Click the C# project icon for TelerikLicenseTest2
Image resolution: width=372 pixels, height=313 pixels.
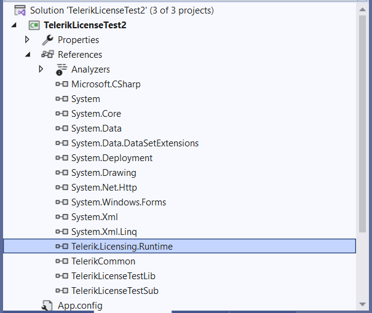[34, 25]
